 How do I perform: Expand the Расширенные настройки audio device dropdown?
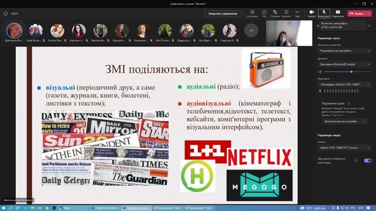(x=345, y=51)
